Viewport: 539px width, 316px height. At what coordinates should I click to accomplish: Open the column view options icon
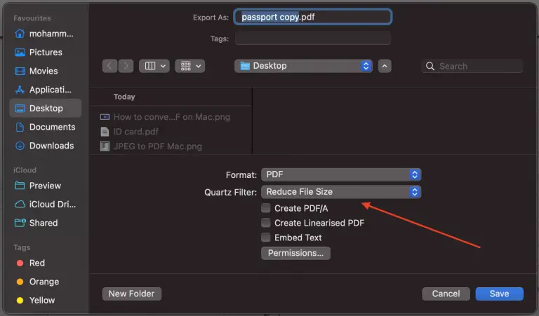point(154,66)
